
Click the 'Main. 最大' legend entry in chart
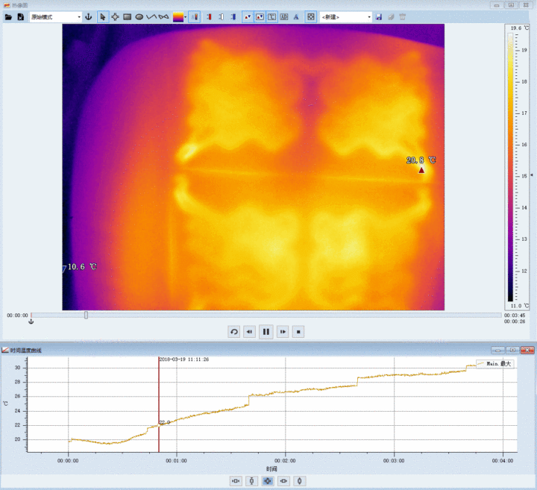pos(495,364)
